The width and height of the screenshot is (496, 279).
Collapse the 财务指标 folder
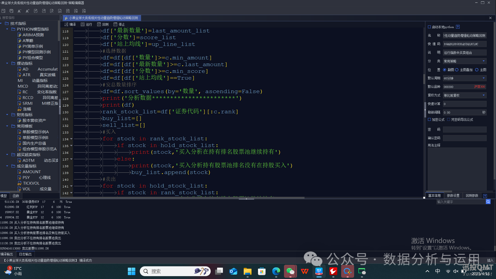point(7,115)
